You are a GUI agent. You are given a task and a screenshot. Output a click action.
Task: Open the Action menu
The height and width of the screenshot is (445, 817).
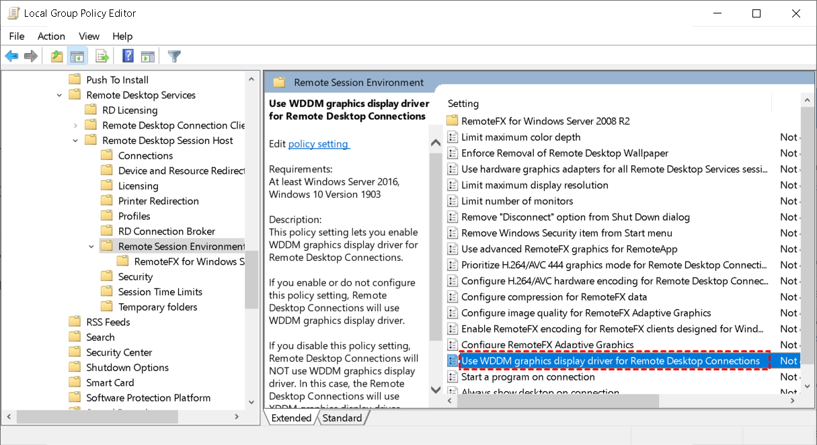51,36
